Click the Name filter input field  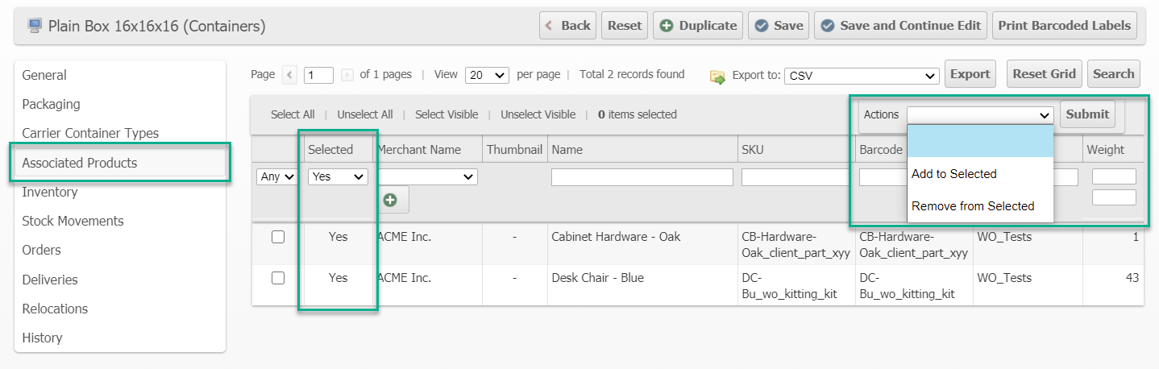[642, 176]
